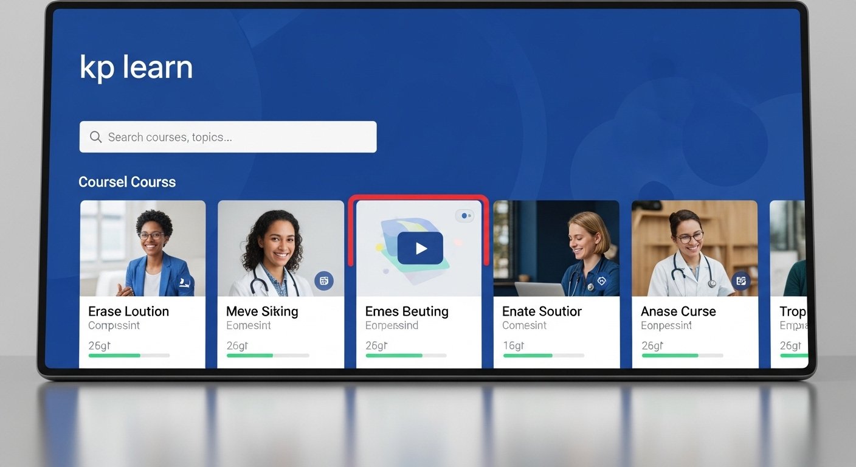This screenshot has height=467, width=856.
Task: Click the badge icon on Erase Loution card
Action: point(185,282)
